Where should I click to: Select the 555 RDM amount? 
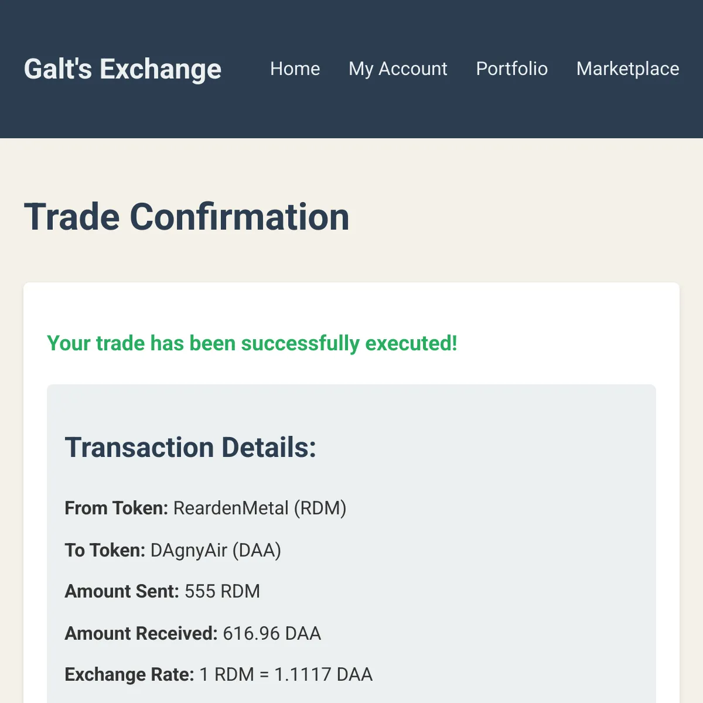[x=222, y=591]
